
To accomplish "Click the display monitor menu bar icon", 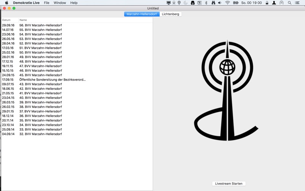I will (x=169, y=3).
